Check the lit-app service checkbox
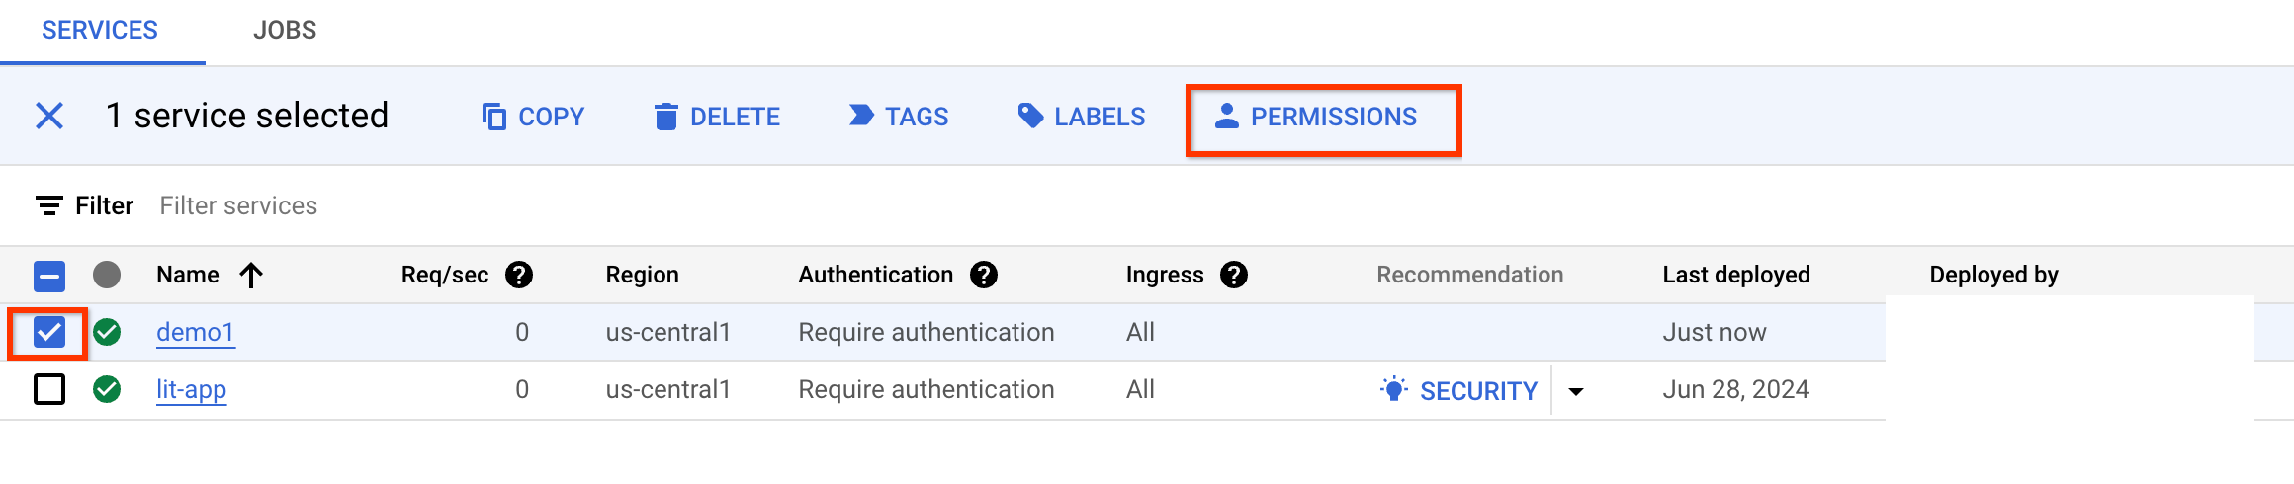This screenshot has width=2294, height=484. point(49,389)
